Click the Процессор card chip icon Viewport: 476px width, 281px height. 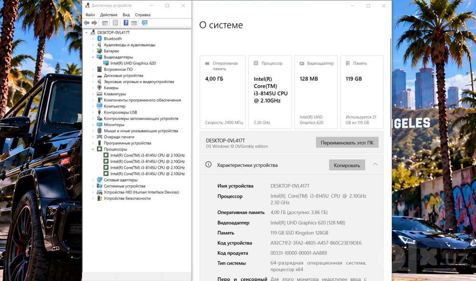(256, 63)
